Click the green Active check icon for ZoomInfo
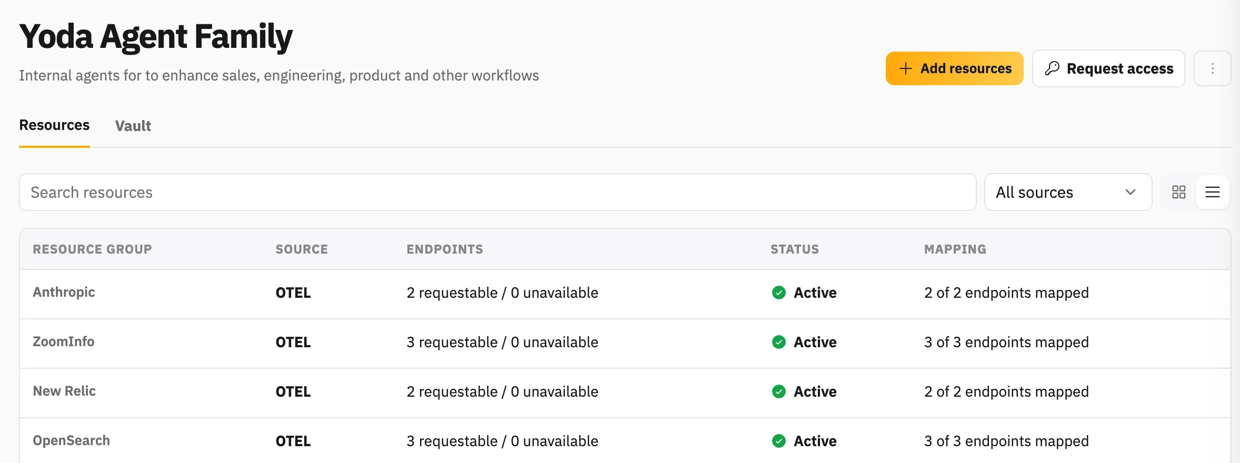Viewport: 1240px width, 463px height. click(x=779, y=342)
